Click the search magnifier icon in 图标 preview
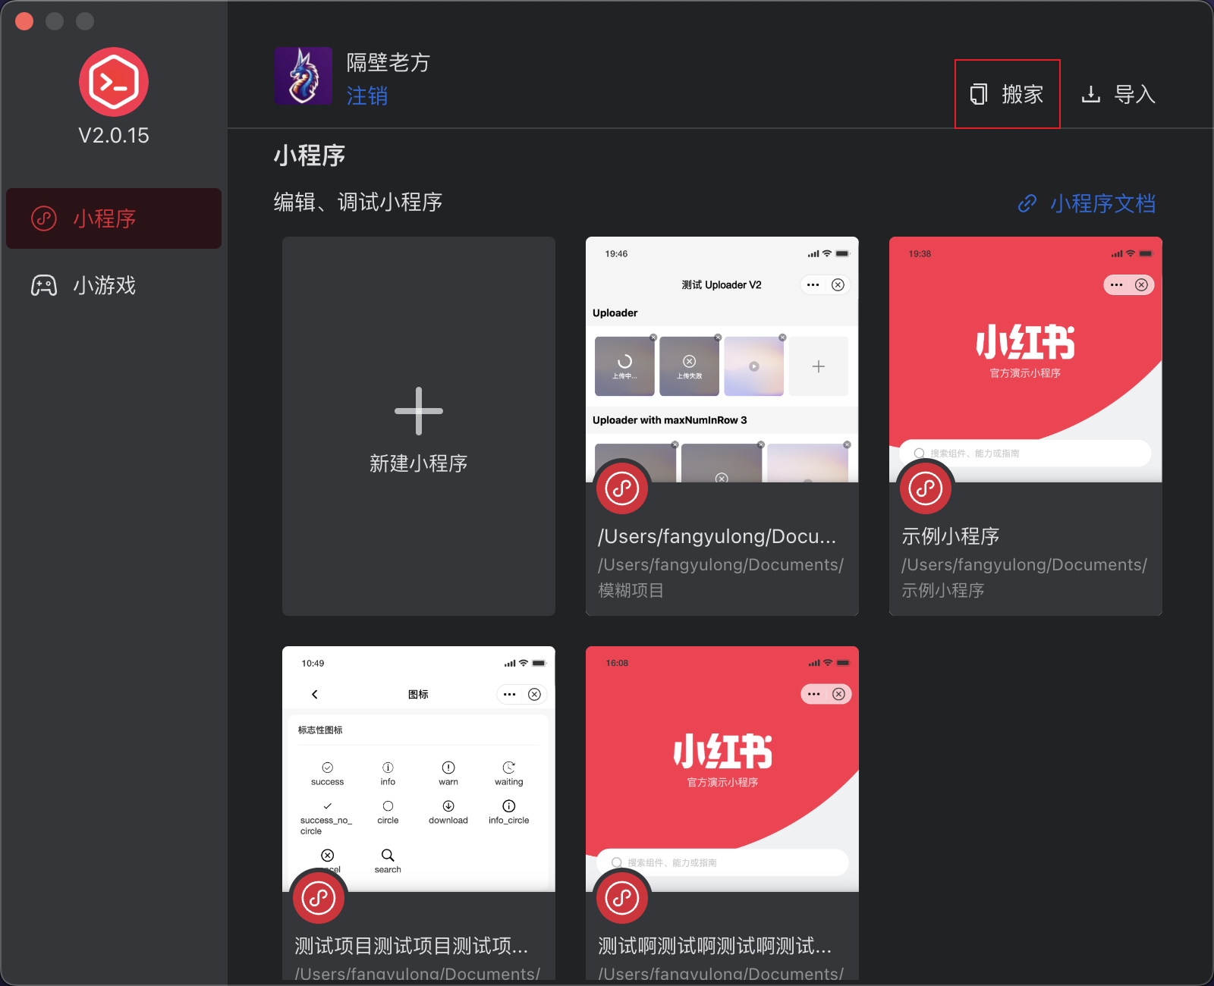 [x=388, y=855]
